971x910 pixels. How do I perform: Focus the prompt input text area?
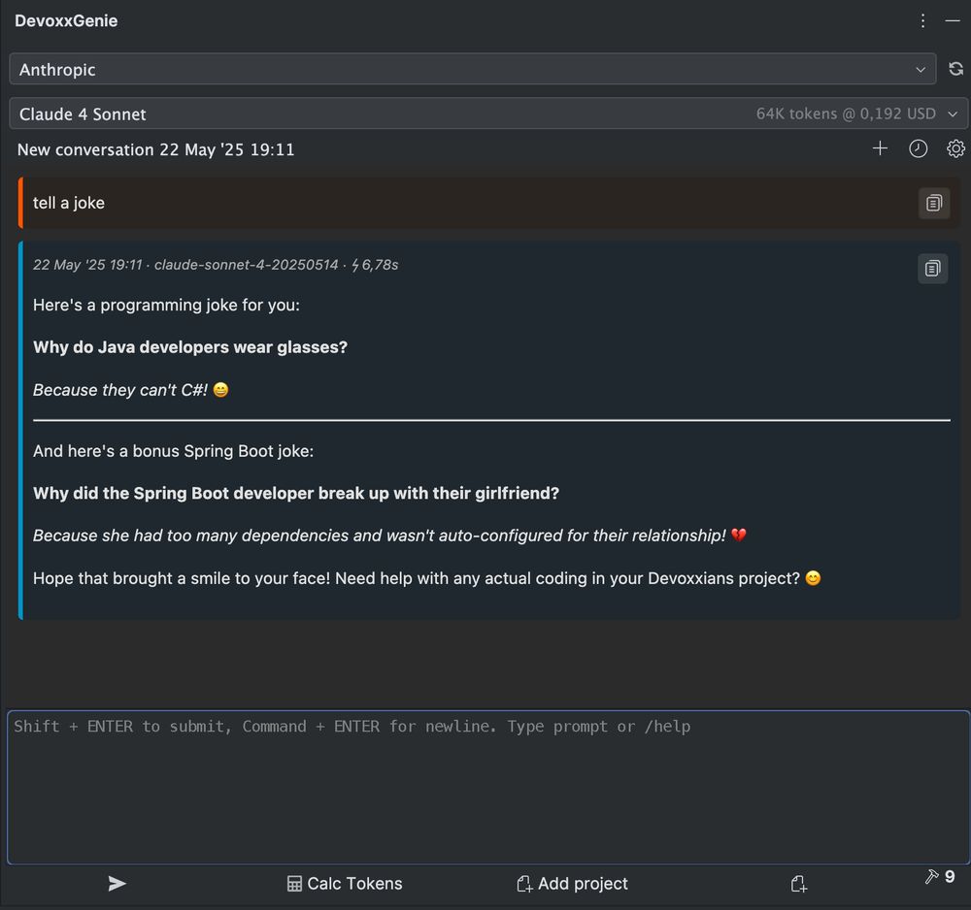pos(488,787)
